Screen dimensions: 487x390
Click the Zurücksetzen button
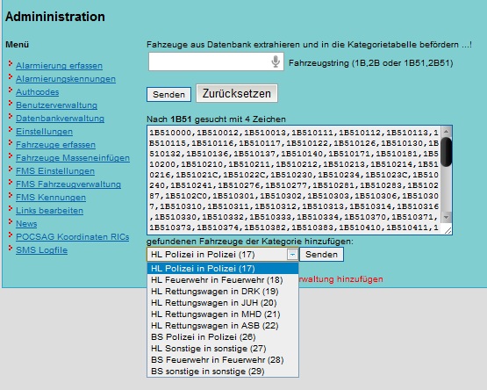pos(237,93)
